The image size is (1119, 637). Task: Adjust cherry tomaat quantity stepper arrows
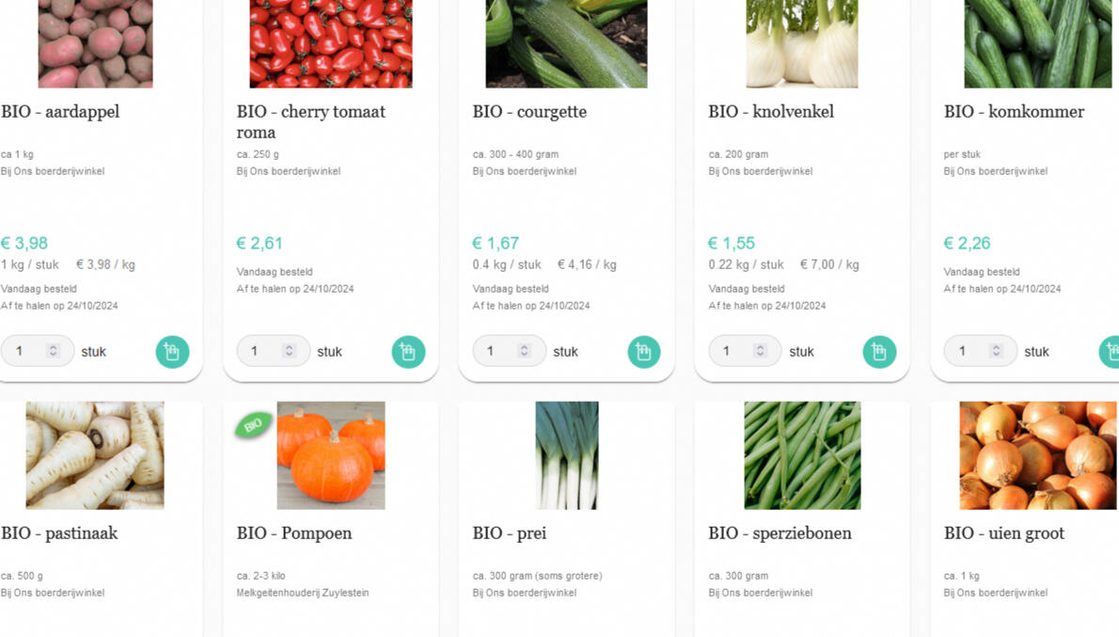[290, 351]
